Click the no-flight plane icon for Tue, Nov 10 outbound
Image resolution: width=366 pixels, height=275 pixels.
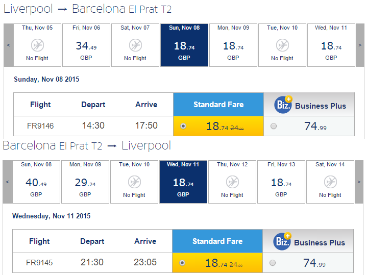282,45
